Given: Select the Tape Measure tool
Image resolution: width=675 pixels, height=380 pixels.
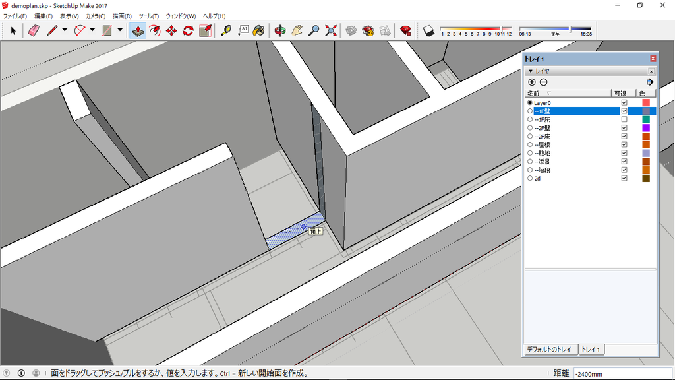Looking at the screenshot, I should click(x=226, y=30).
